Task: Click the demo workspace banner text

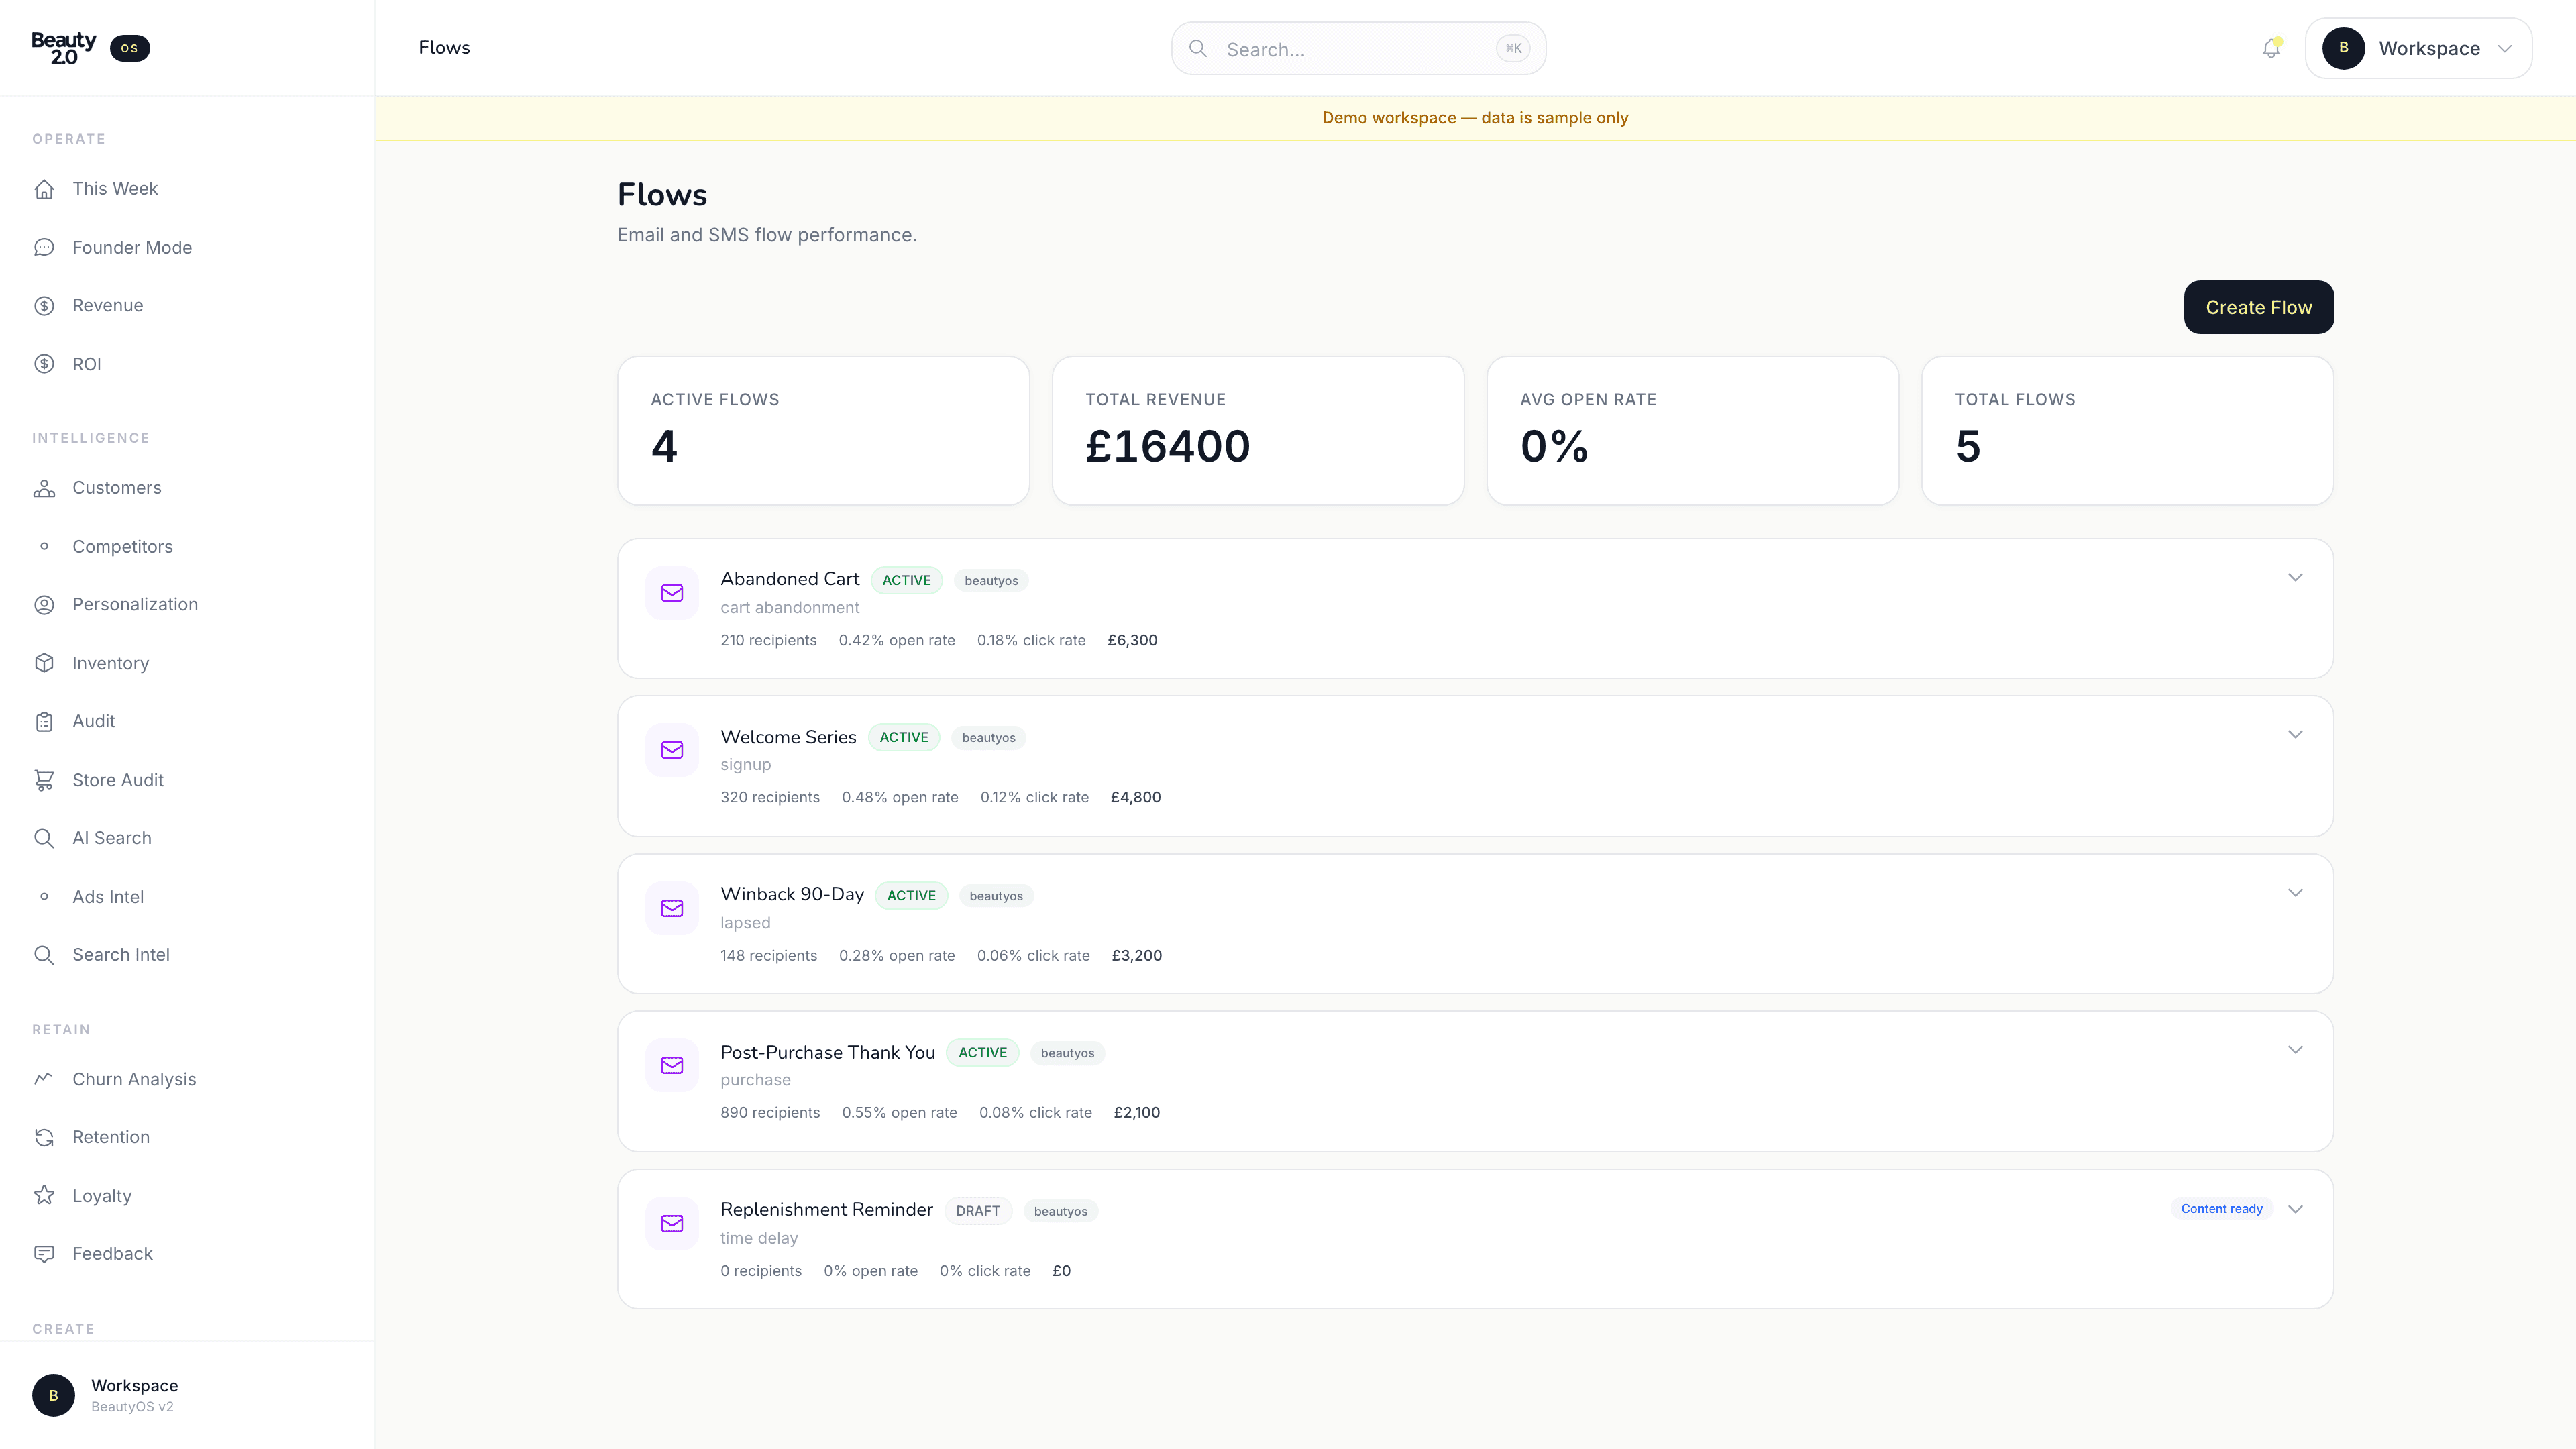Action: 1475,118
